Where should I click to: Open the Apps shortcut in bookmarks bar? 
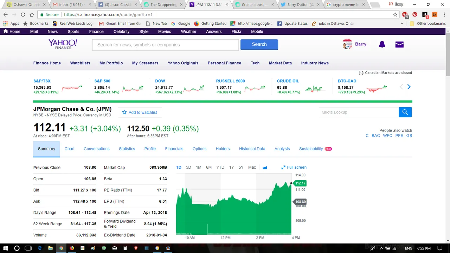point(11,24)
